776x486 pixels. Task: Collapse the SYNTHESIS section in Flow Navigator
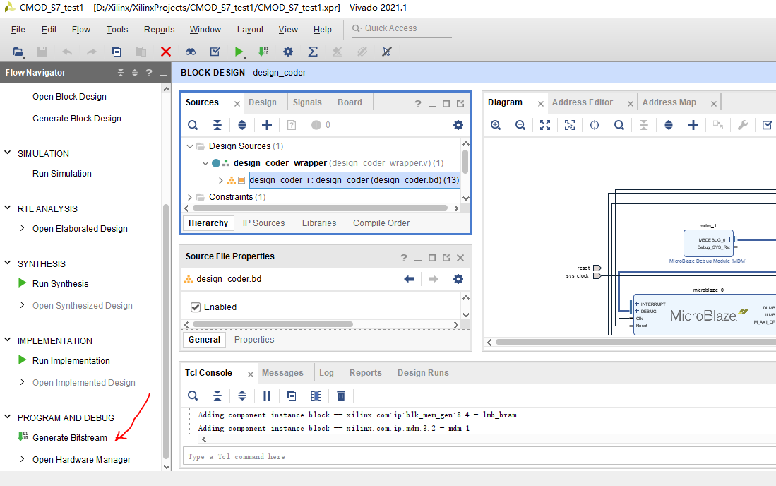(8, 263)
